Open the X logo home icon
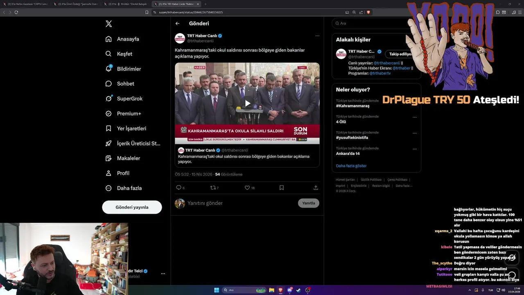Image resolution: width=524 pixels, height=295 pixels. 108,24
